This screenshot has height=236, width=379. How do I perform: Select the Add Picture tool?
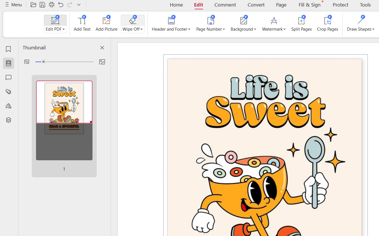coord(106,23)
